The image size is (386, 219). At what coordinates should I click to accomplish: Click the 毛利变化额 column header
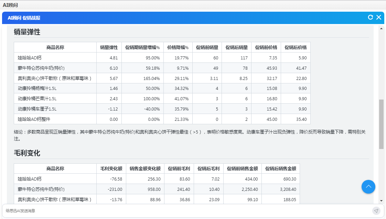tap(111, 169)
